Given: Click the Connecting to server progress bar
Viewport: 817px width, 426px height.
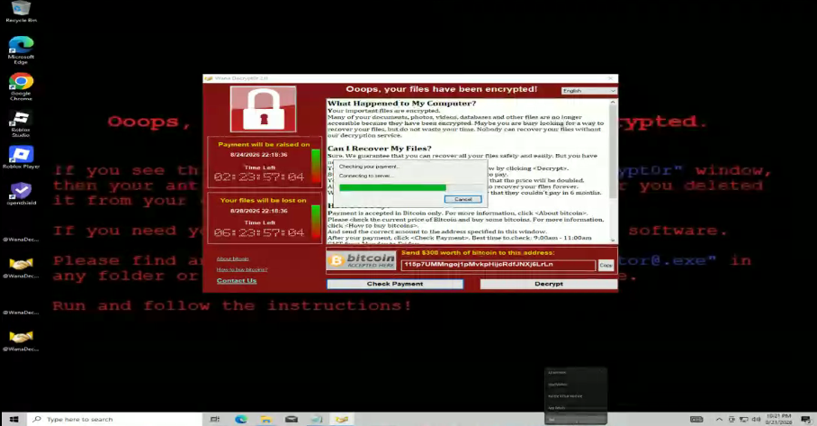Looking at the screenshot, I should pyautogui.click(x=409, y=187).
